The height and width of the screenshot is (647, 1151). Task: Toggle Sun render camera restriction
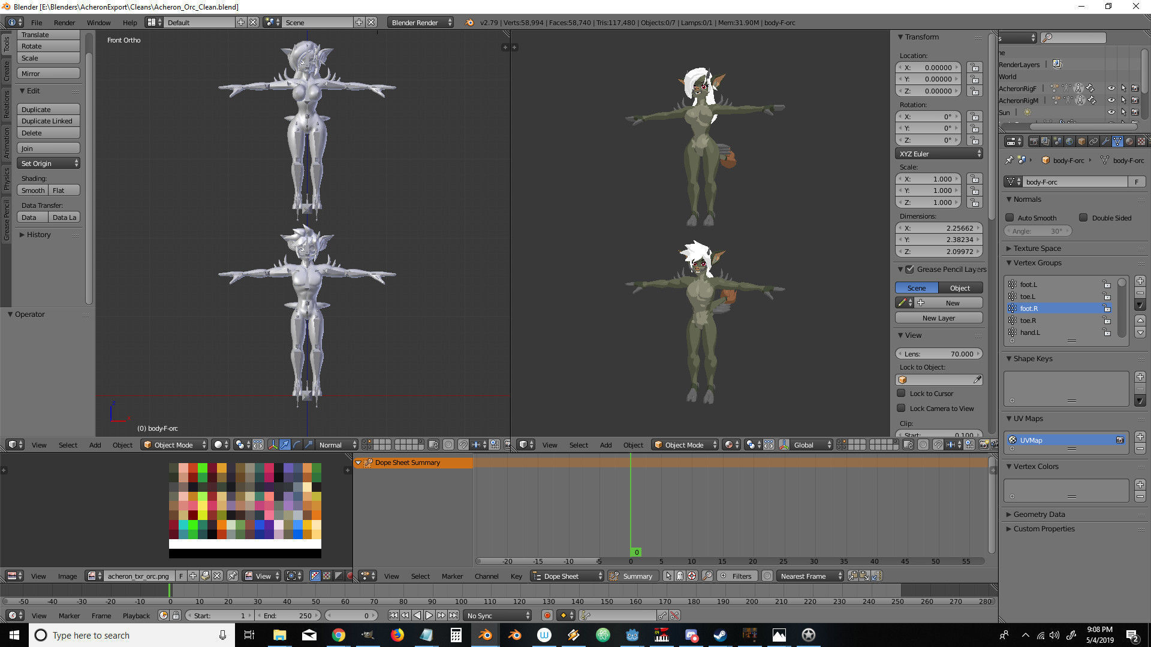pyautogui.click(x=1135, y=112)
